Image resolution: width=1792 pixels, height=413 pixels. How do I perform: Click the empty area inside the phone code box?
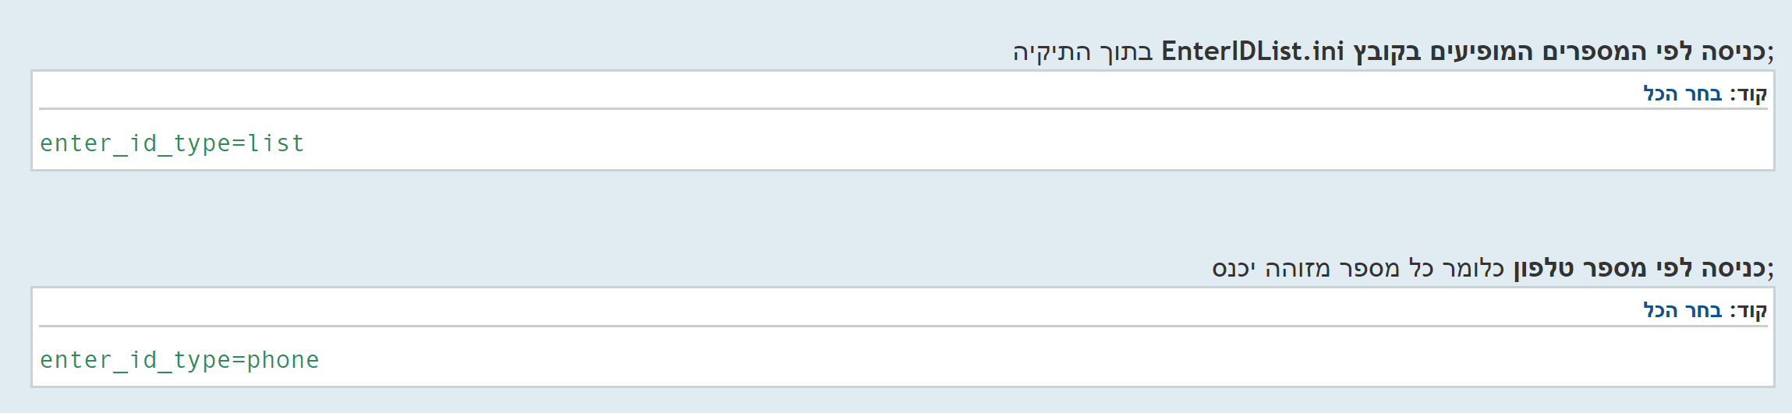tap(1014, 360)
